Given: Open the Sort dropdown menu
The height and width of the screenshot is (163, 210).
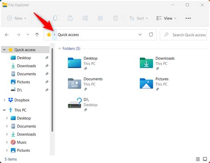Looking at the screenshot, I should (139, 18).
